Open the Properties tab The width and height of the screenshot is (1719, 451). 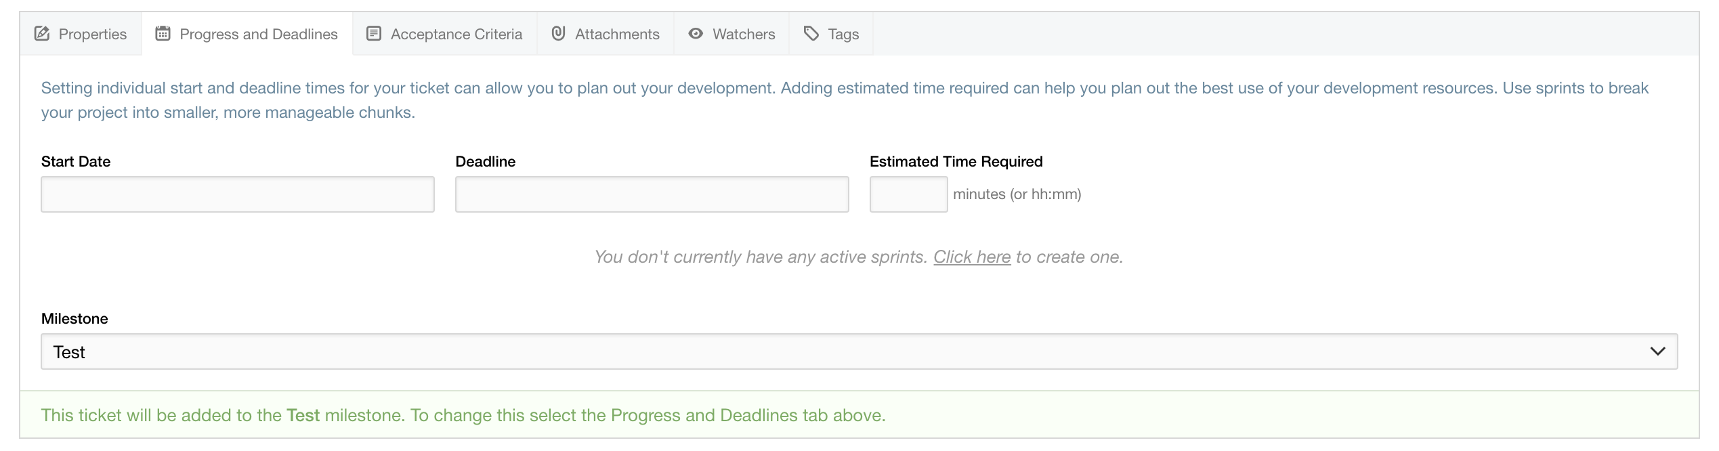coord(81,34)
